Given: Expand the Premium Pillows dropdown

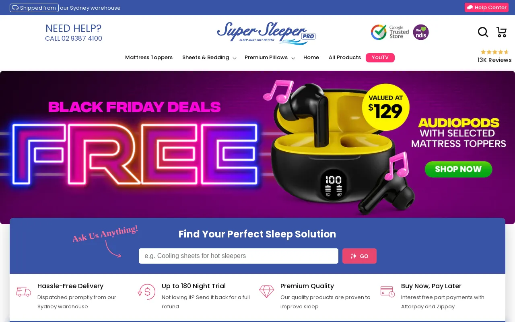Looking at the screenshot, I should (x=270, y=58).
